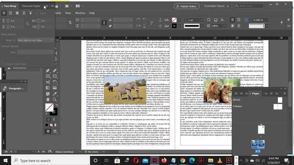The height and width of the screenshot is (165, 294).
Task: Go to previous page button
Action: pyautogui.click(x=11, y=152)
